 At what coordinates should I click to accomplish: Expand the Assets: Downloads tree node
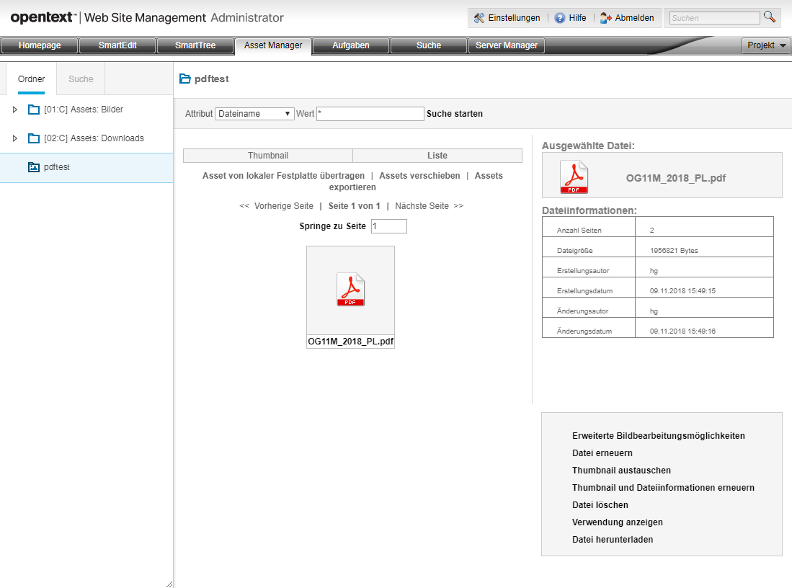14,138
